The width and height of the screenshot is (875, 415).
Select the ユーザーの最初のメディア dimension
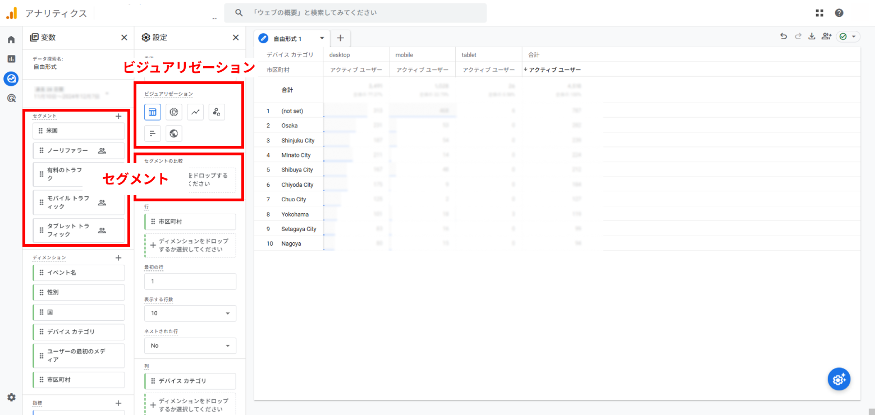pyautogui.click(x=79, y=356)
